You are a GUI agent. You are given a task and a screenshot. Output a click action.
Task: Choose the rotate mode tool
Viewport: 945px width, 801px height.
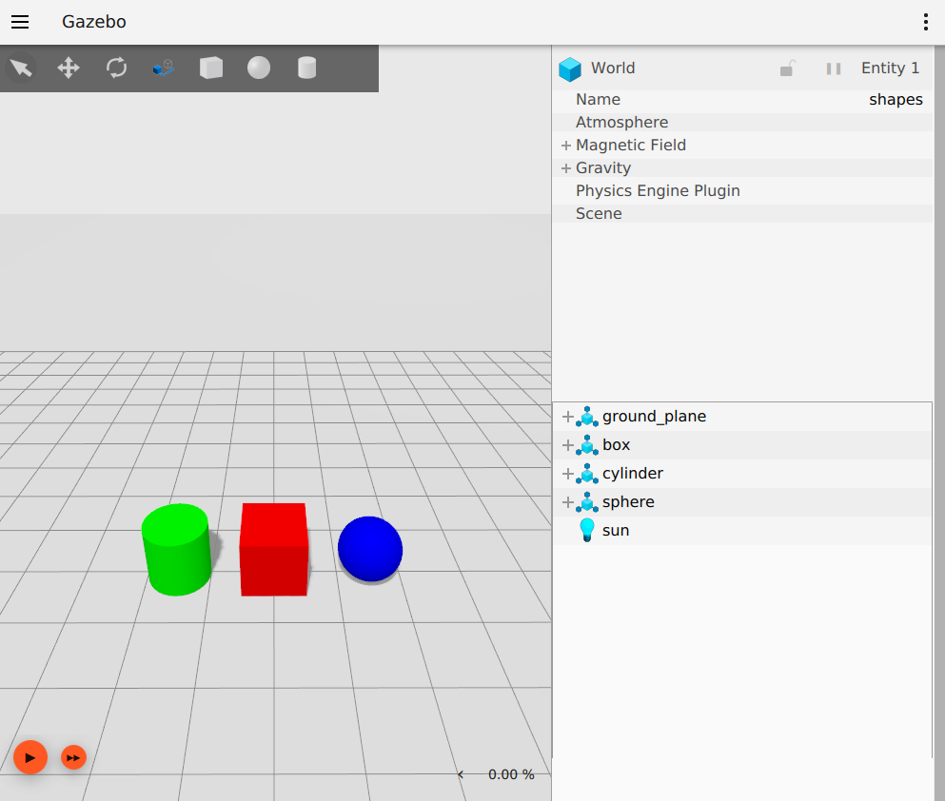116,68
